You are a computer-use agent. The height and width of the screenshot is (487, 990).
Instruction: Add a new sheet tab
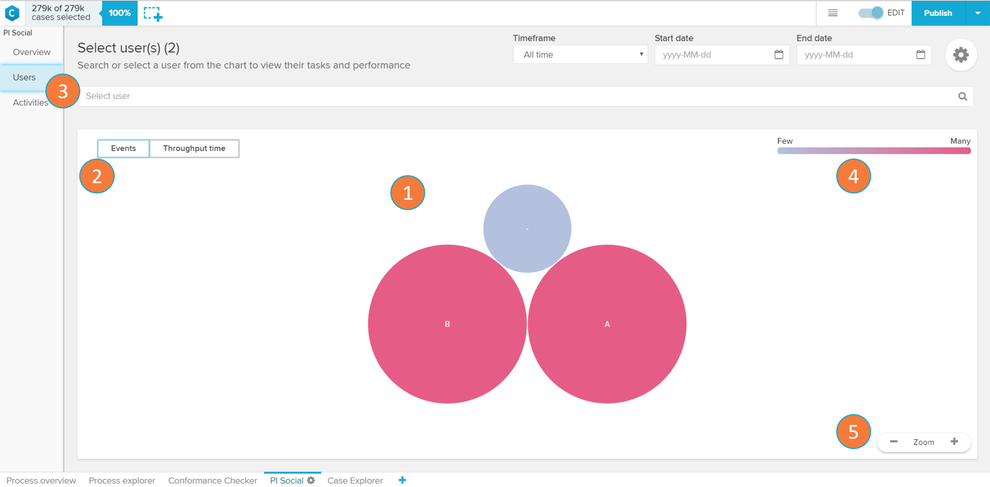[x=402, y=480]
